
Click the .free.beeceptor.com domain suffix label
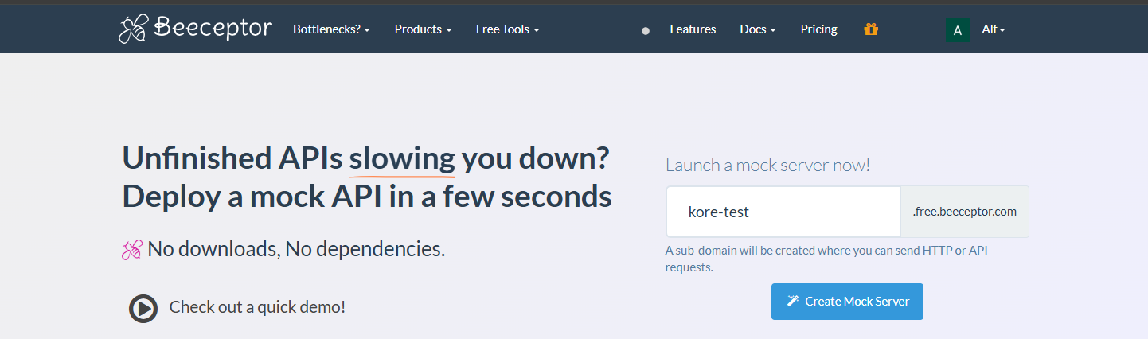tap(964, 212)
